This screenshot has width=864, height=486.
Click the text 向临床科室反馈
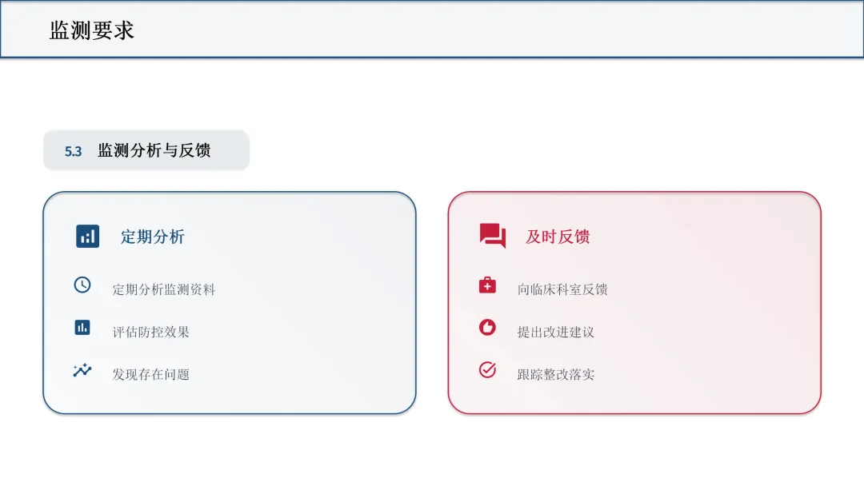coord(562,289)
